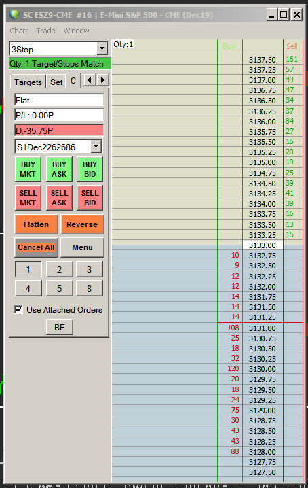Maximize the ESZ9-CME window
Viewport: 308px width, 488px height.
click(284, 14)
